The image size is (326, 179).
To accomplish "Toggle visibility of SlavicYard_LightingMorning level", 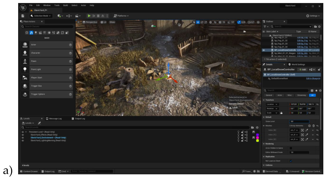I will (x=23, y=141).
